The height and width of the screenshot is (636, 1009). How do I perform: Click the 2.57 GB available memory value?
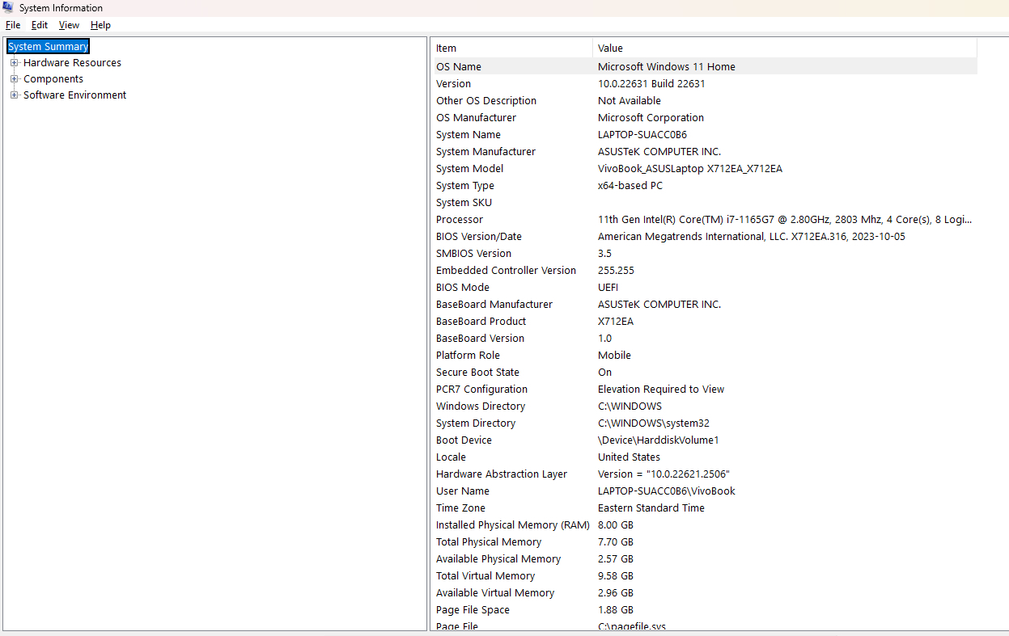tap(616, 559)
